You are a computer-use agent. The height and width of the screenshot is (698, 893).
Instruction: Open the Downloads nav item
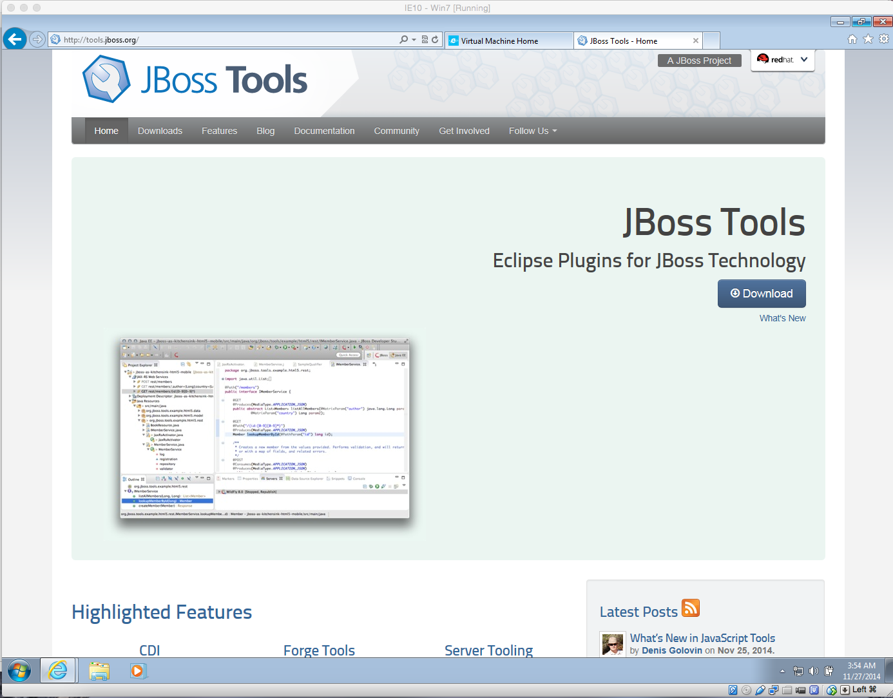tap(160, 131)
